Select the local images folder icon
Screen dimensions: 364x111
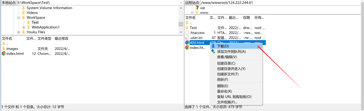[3, 49]
